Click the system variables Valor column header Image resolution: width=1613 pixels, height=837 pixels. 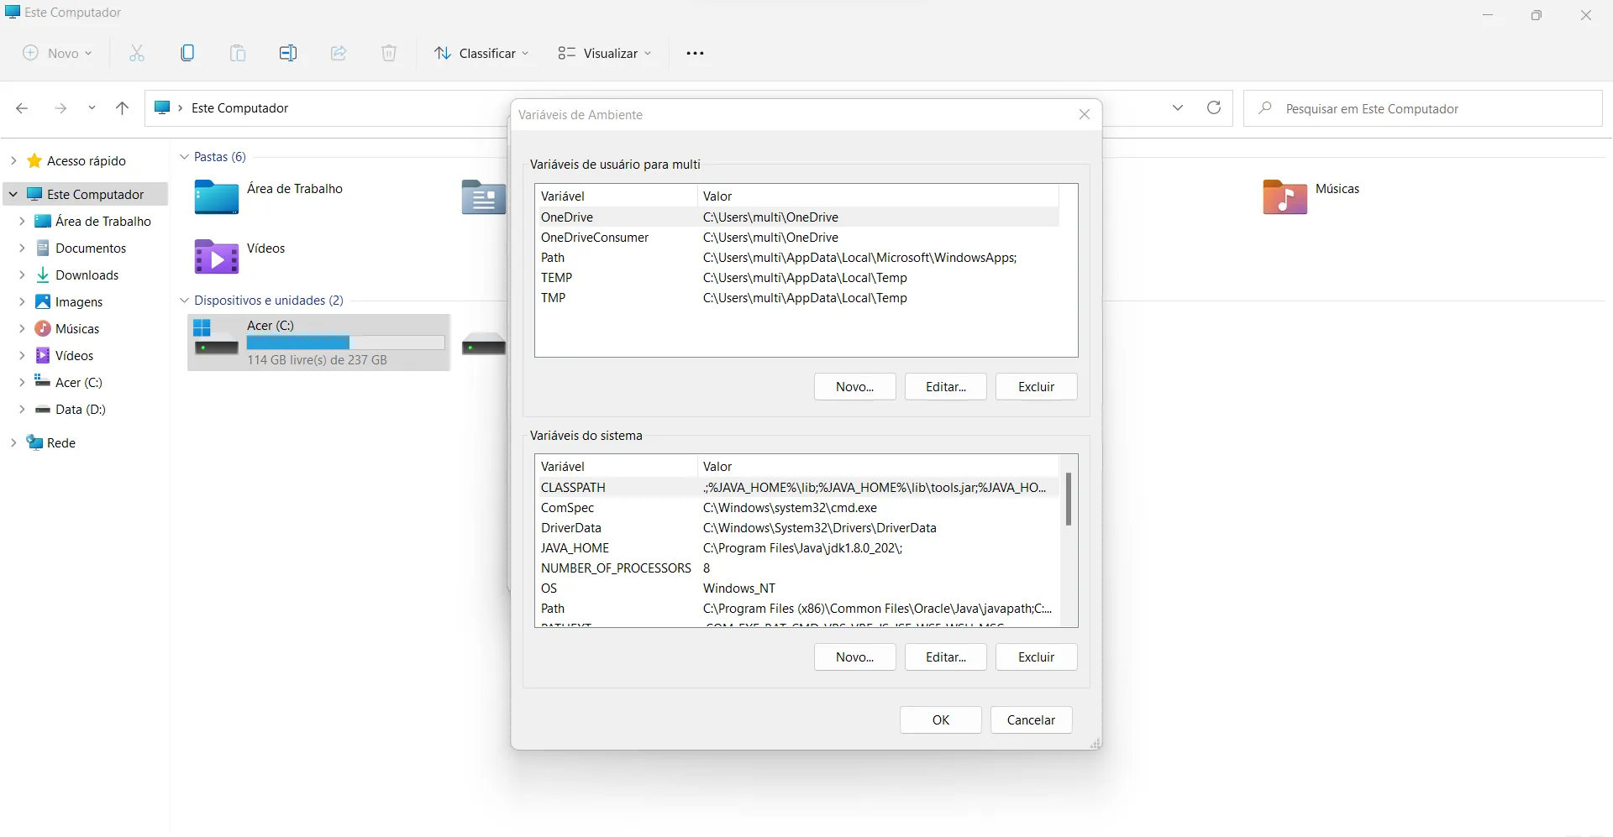878,466
